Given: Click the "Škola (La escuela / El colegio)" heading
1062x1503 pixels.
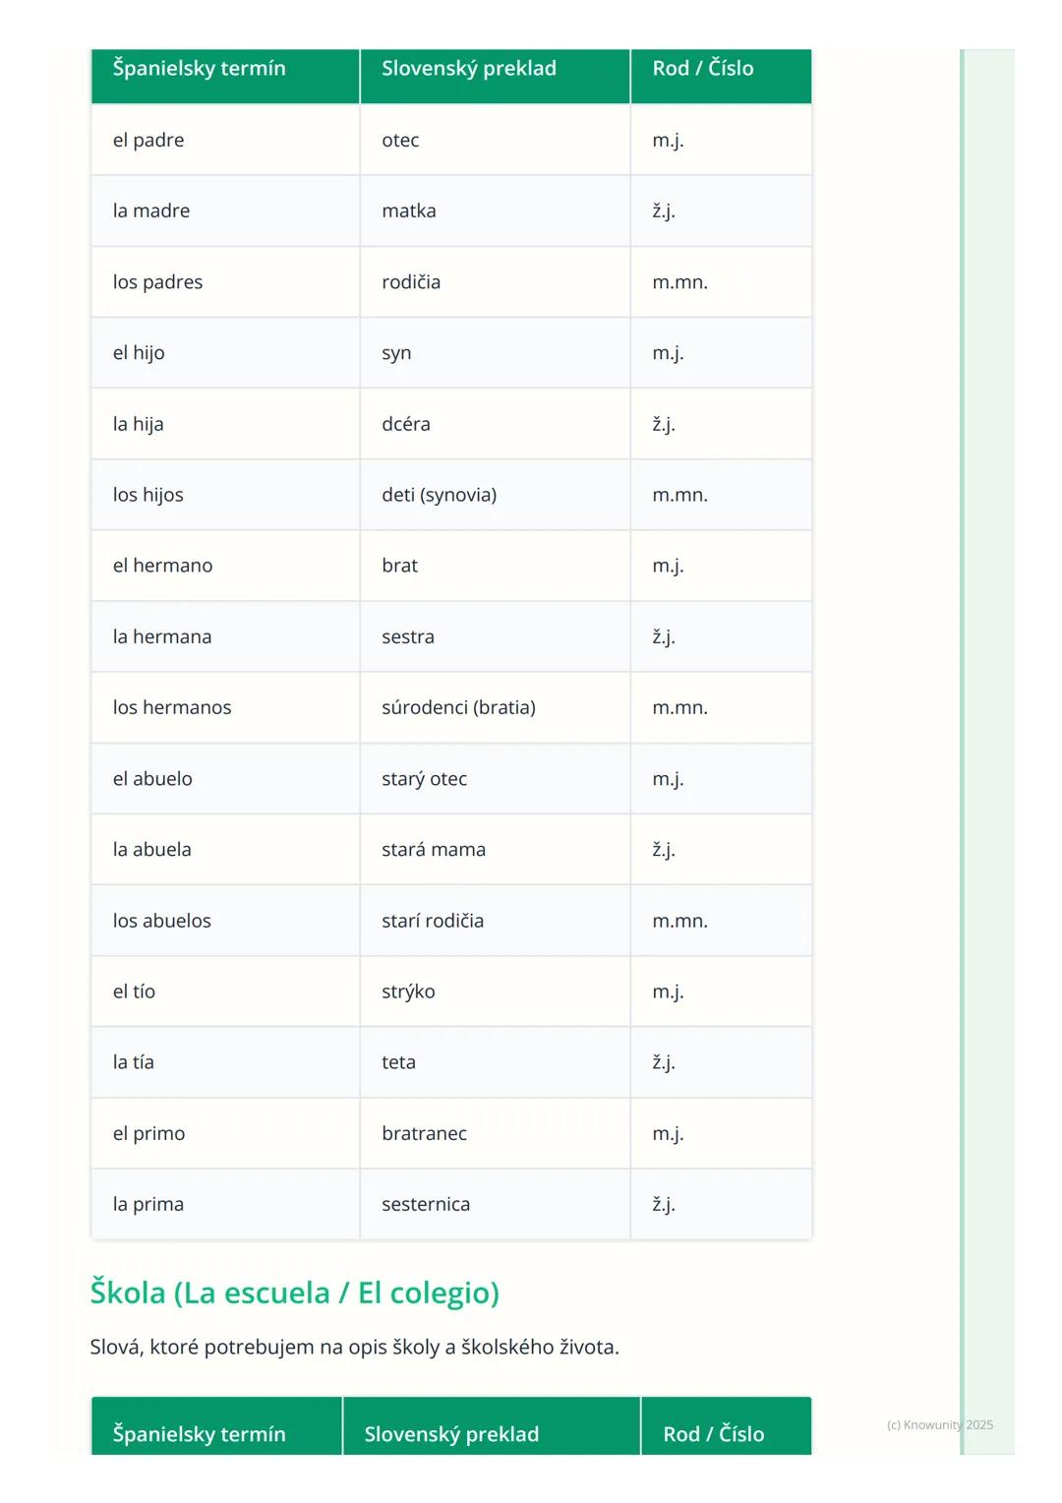Looking at the screenshot, I should tap(295, 1293).
